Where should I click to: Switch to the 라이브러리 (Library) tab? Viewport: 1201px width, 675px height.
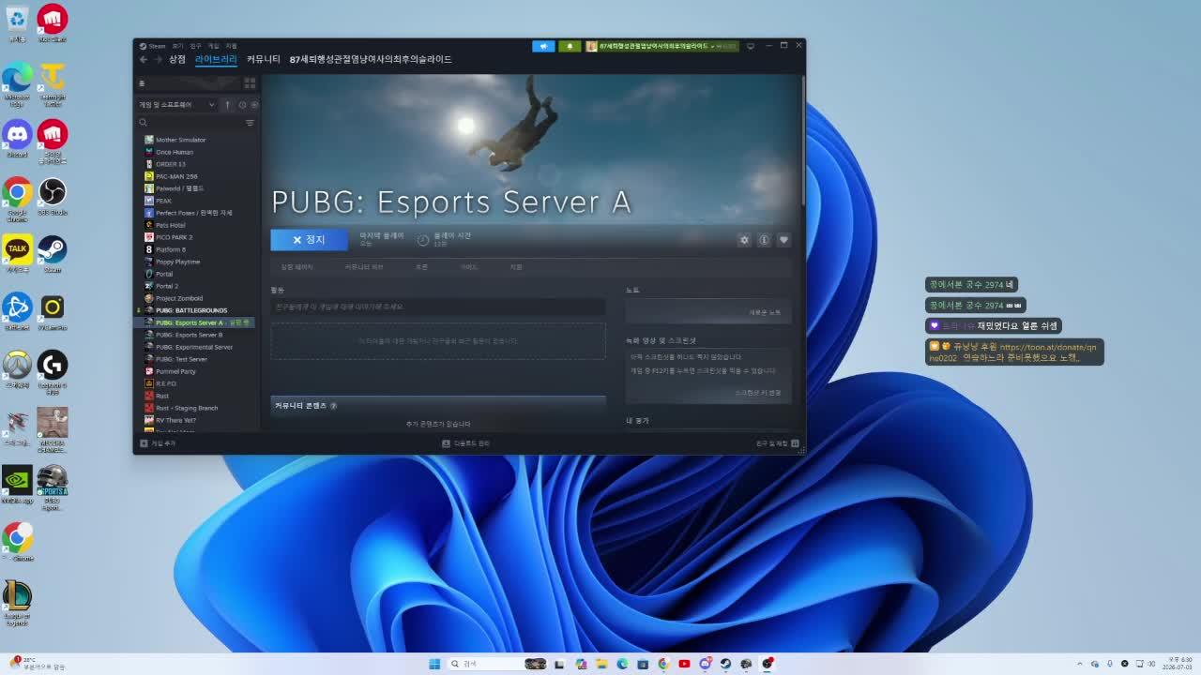click(216, 59)
